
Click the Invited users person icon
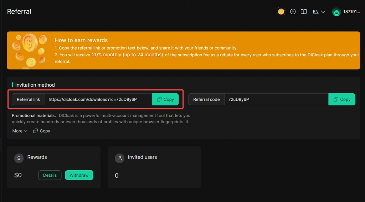tap(120, 158)
